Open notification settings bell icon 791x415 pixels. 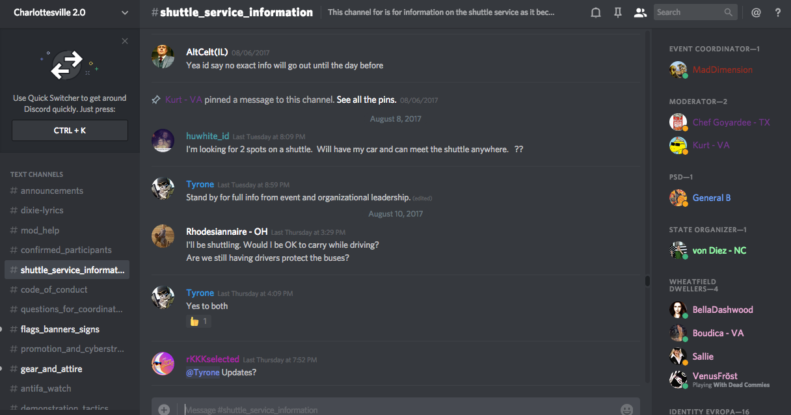point(595,12)
